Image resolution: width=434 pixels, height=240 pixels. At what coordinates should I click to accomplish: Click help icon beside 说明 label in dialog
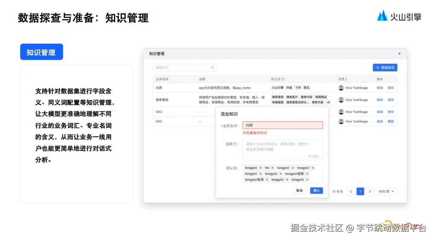tap(235, 144)
